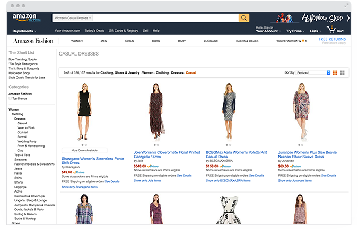Open the Joie floral maxi dress thumbnail
The width and height of the screenshot is (358, 229).
(x=156, y=111)
